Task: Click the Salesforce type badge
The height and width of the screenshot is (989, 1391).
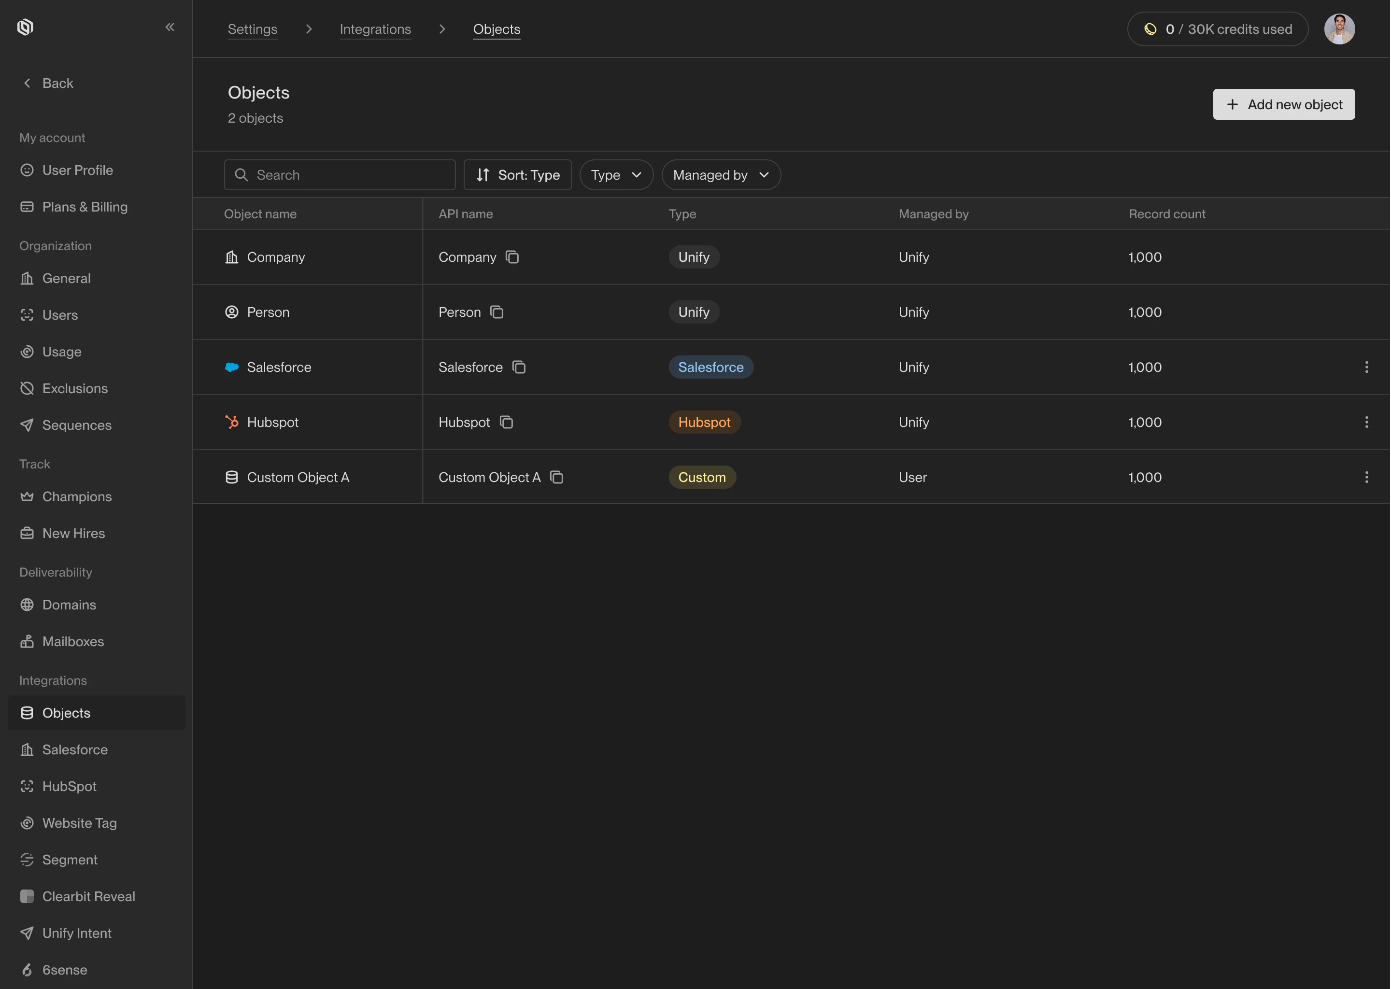Action: click(x=710, y=367)
